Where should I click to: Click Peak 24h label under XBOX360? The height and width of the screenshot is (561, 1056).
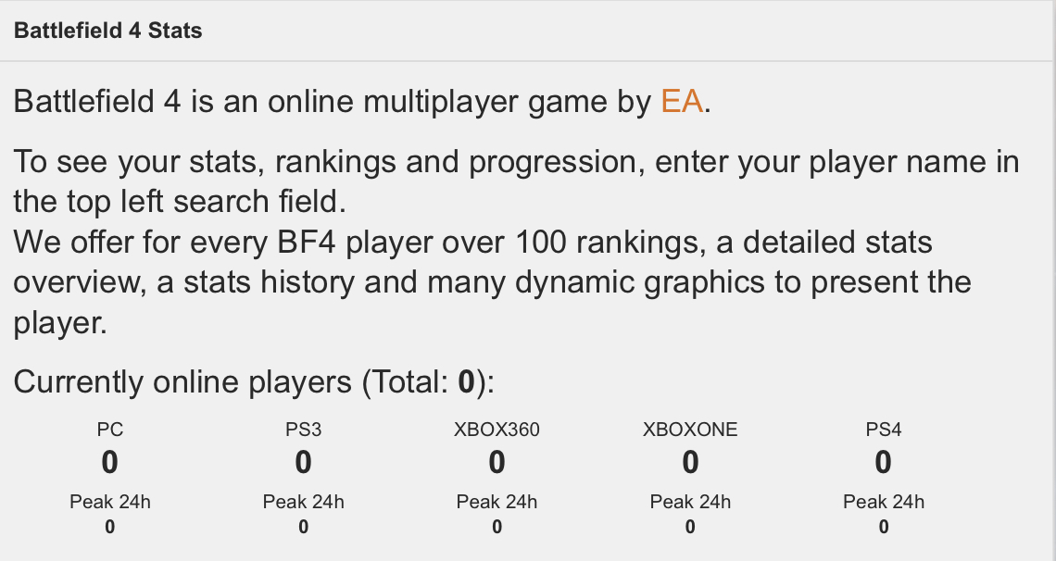497,503
